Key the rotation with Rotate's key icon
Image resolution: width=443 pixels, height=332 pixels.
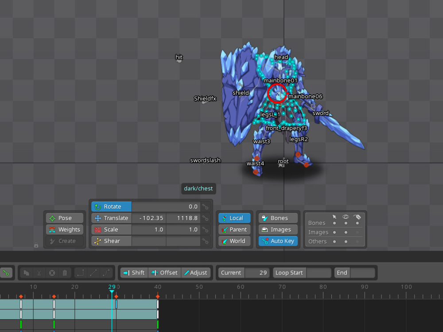206,207
